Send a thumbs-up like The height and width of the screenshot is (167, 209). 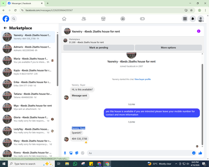tap(200, 153)
